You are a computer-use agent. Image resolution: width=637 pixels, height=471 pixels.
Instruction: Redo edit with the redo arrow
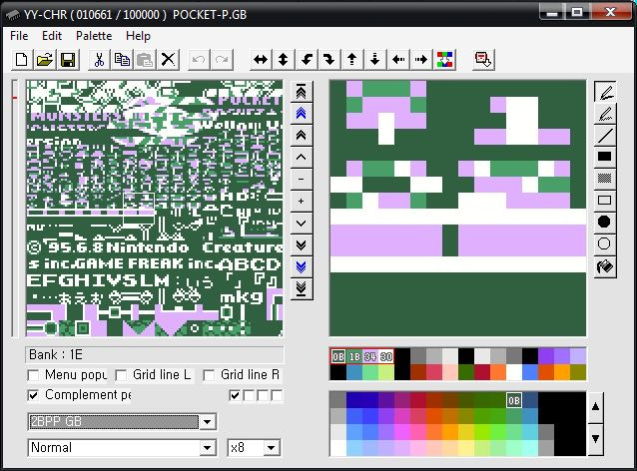click(x=222, y=60)
